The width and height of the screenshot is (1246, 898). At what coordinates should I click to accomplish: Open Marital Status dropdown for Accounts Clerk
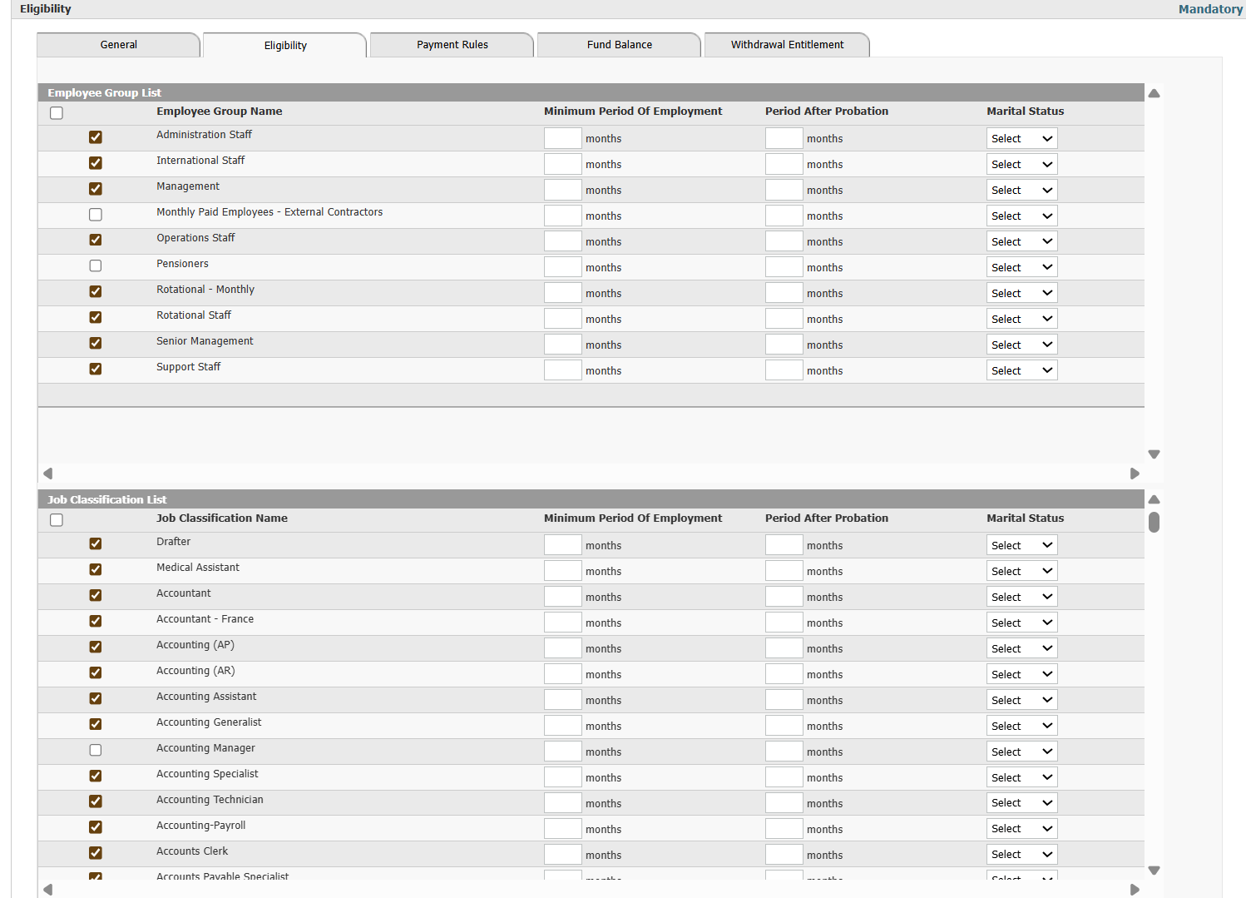pos(1022,856)
